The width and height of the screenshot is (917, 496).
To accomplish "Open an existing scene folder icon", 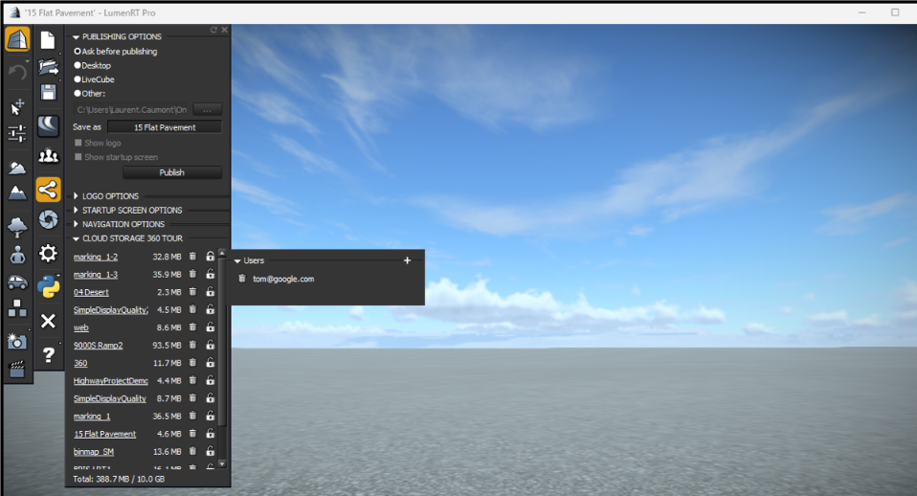I will [x=48, y=67].
